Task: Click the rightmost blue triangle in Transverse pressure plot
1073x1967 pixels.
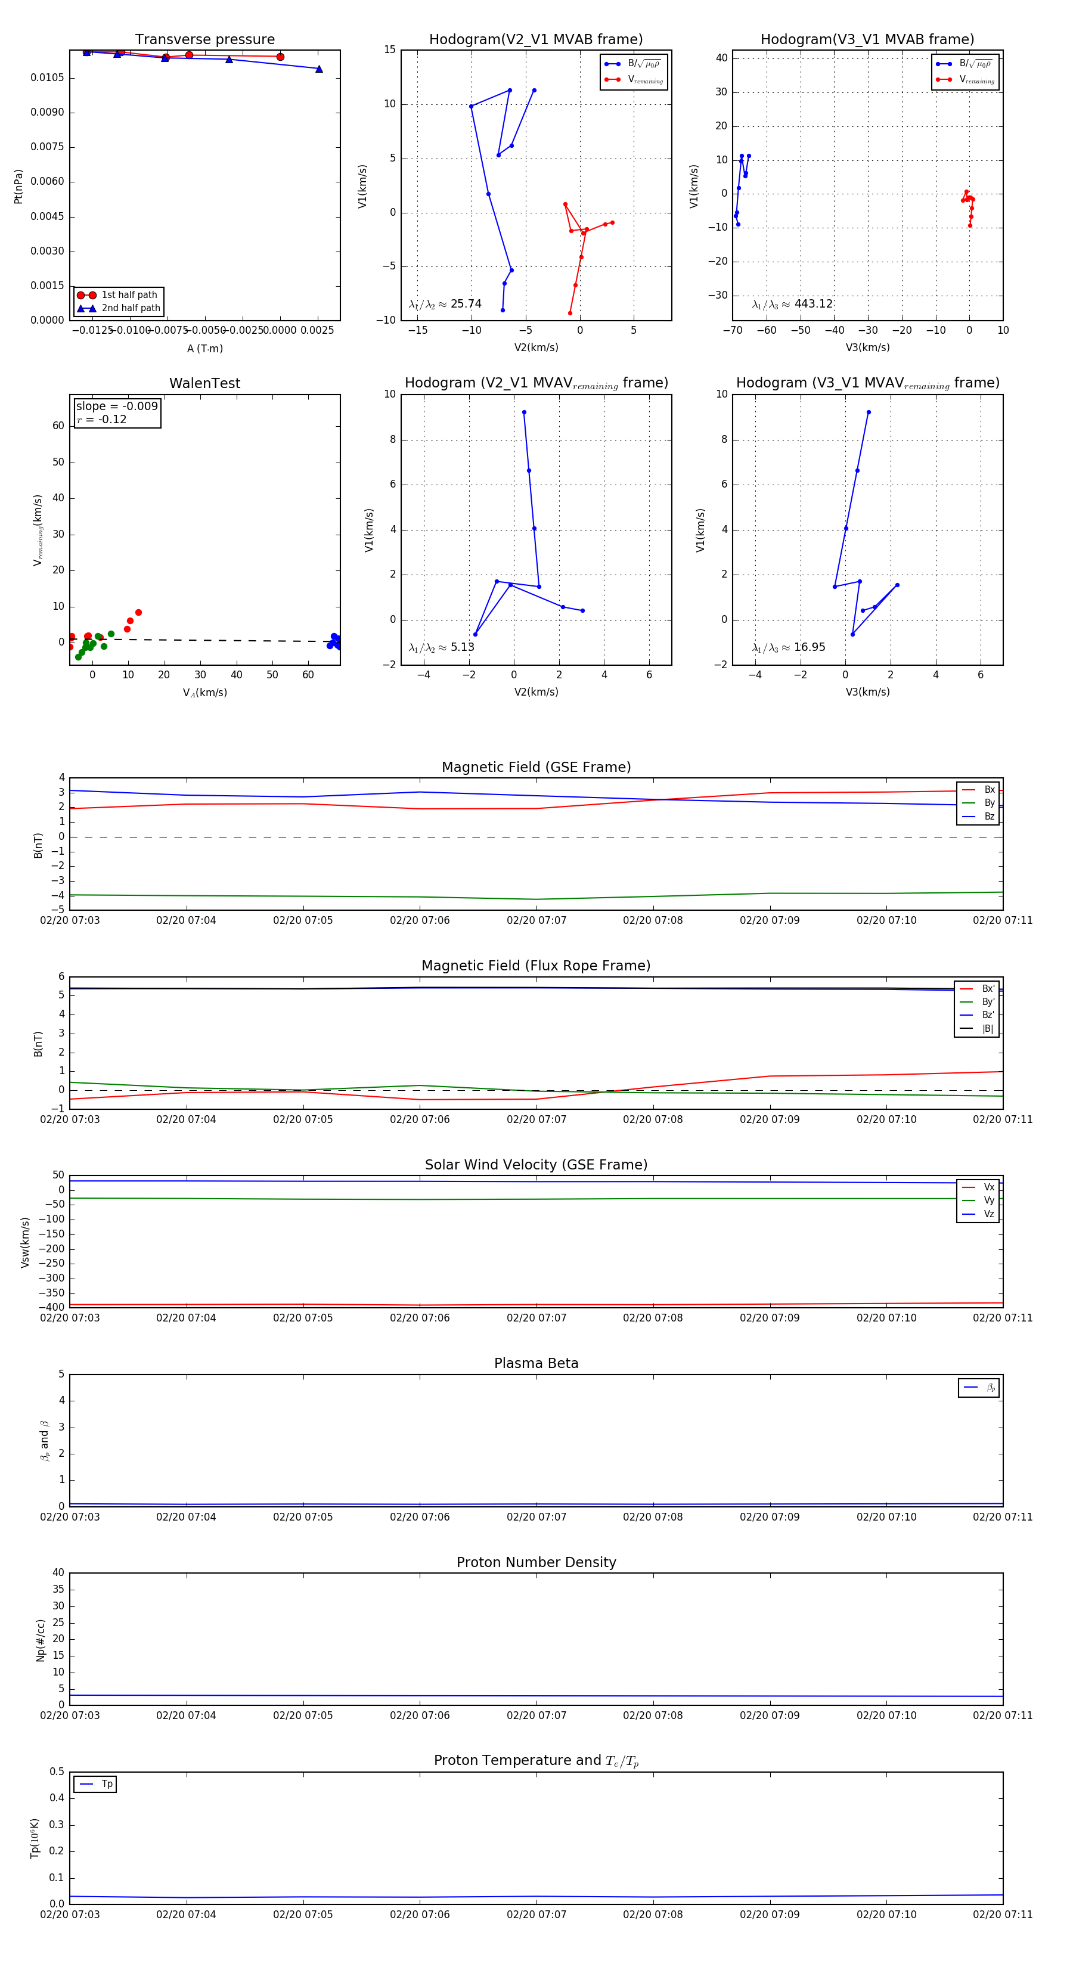Action: tap(320, 70)
